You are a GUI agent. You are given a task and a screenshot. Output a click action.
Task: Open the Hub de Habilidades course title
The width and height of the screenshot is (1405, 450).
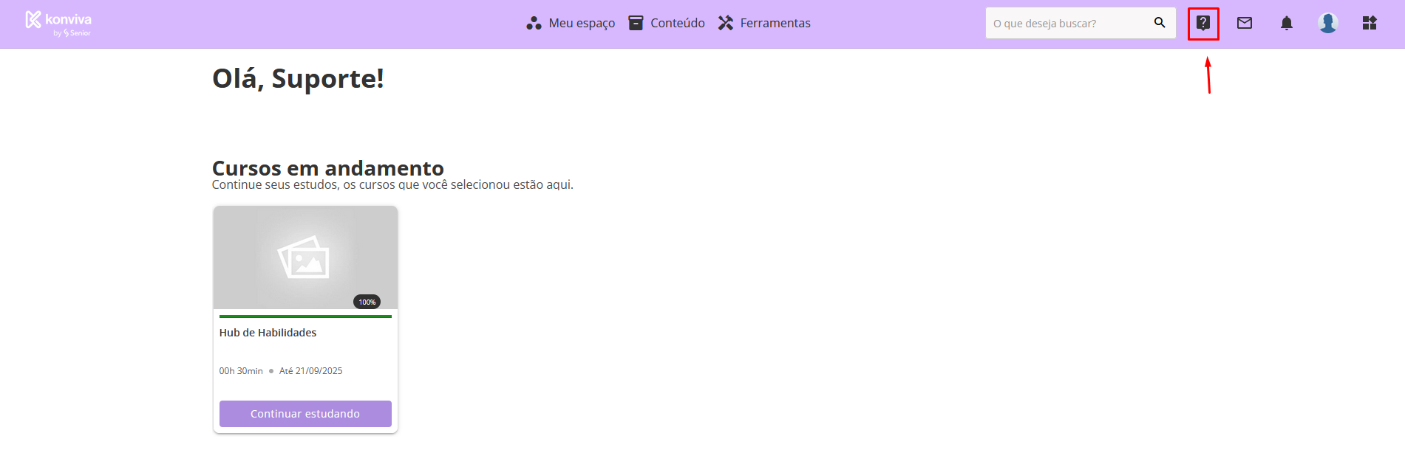click(268, 333)
